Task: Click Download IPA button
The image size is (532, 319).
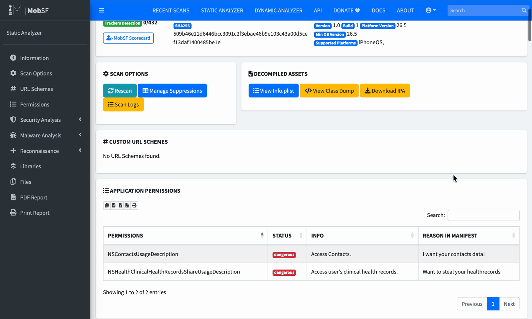Action: click(x=385, y=90)
